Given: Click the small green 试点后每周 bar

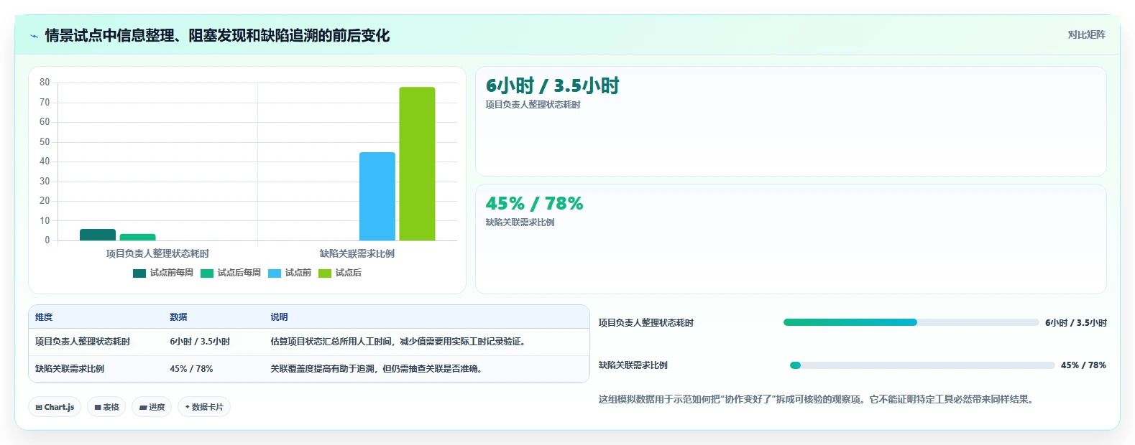Looking at the screenshot, I should 137,237.
